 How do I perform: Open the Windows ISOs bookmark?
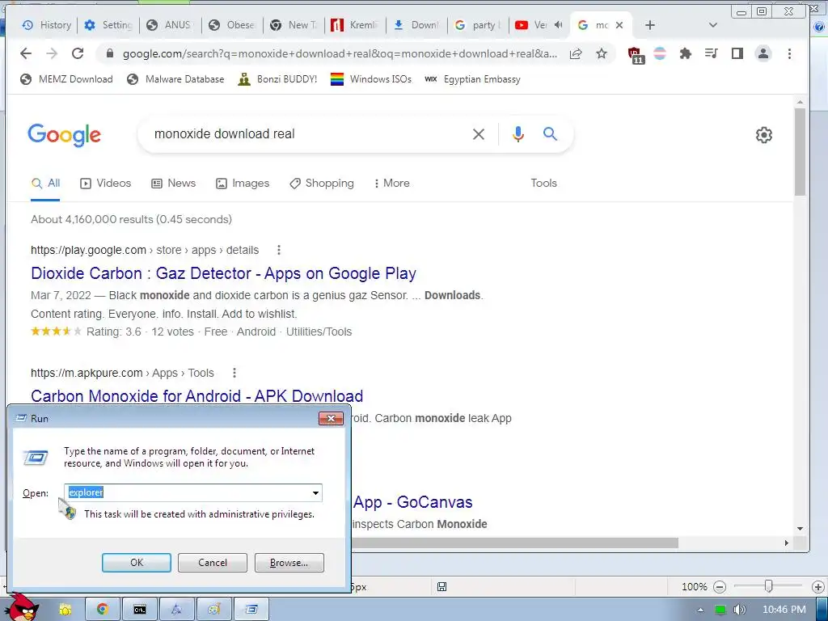point(370,79)
